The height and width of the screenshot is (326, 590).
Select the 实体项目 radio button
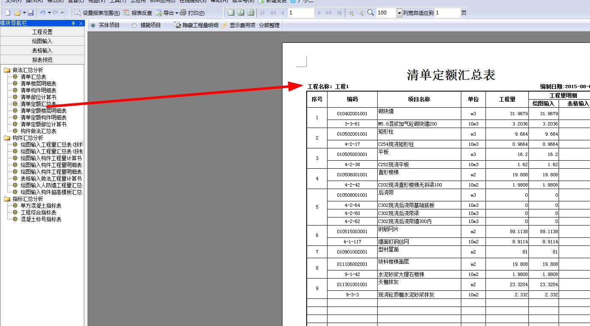(93, 25)
